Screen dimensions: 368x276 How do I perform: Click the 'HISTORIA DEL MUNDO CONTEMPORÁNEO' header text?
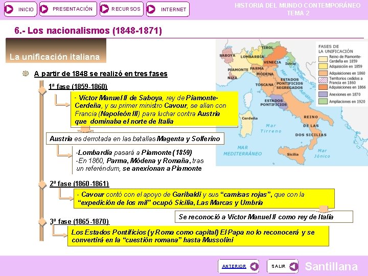pos(297,6)
